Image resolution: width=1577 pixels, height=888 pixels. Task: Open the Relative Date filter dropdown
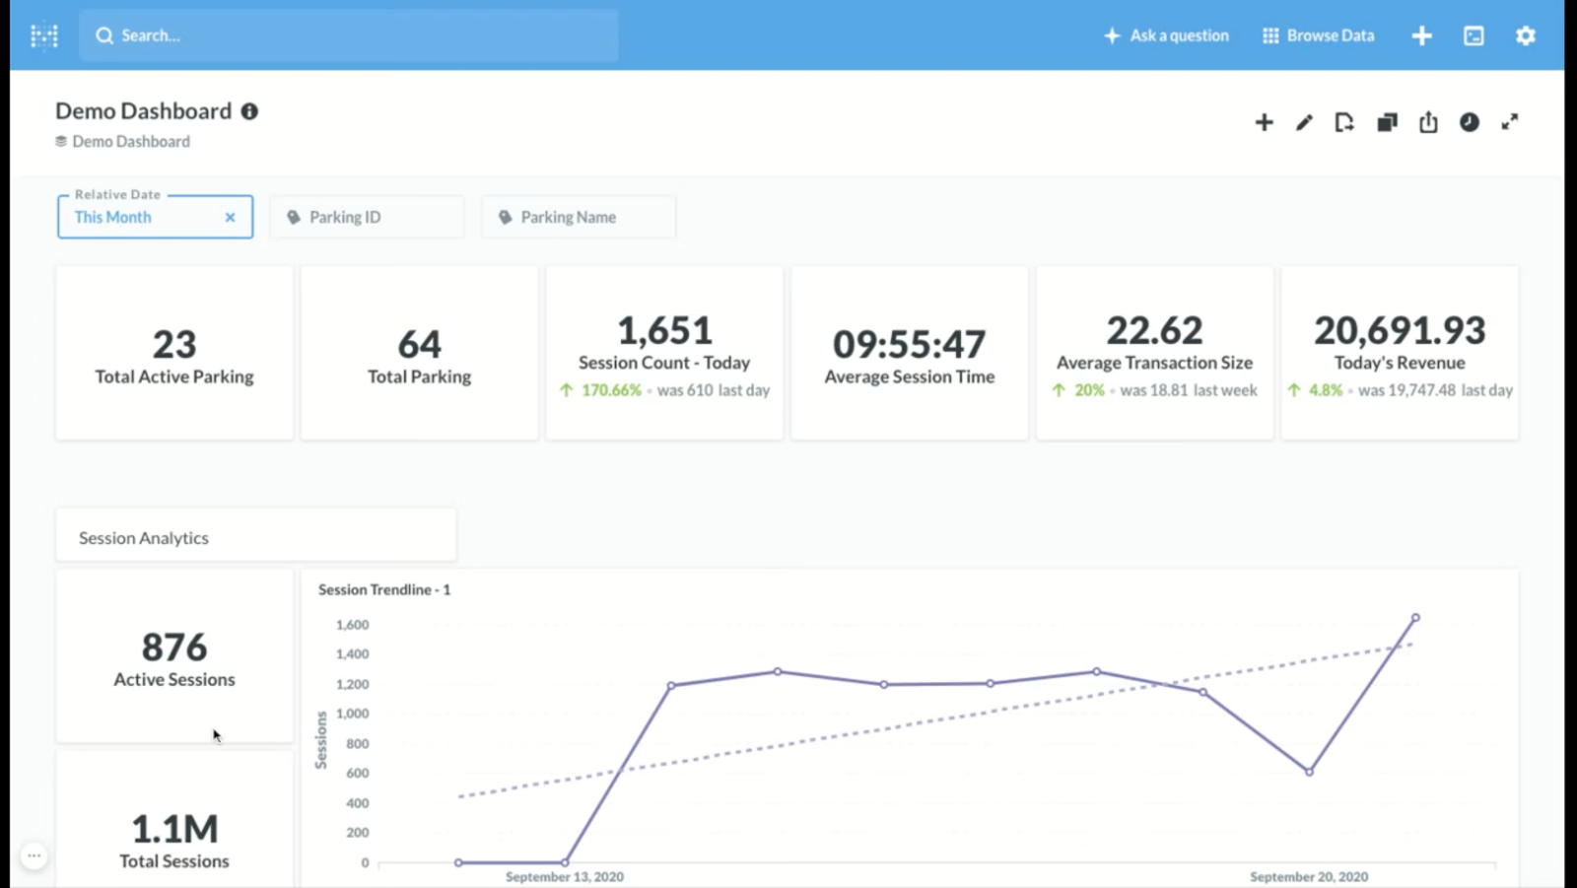click(138, 218)
